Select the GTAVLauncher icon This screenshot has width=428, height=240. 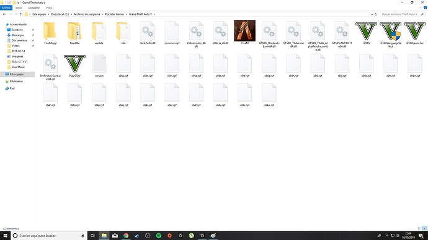tap(414, 31)
